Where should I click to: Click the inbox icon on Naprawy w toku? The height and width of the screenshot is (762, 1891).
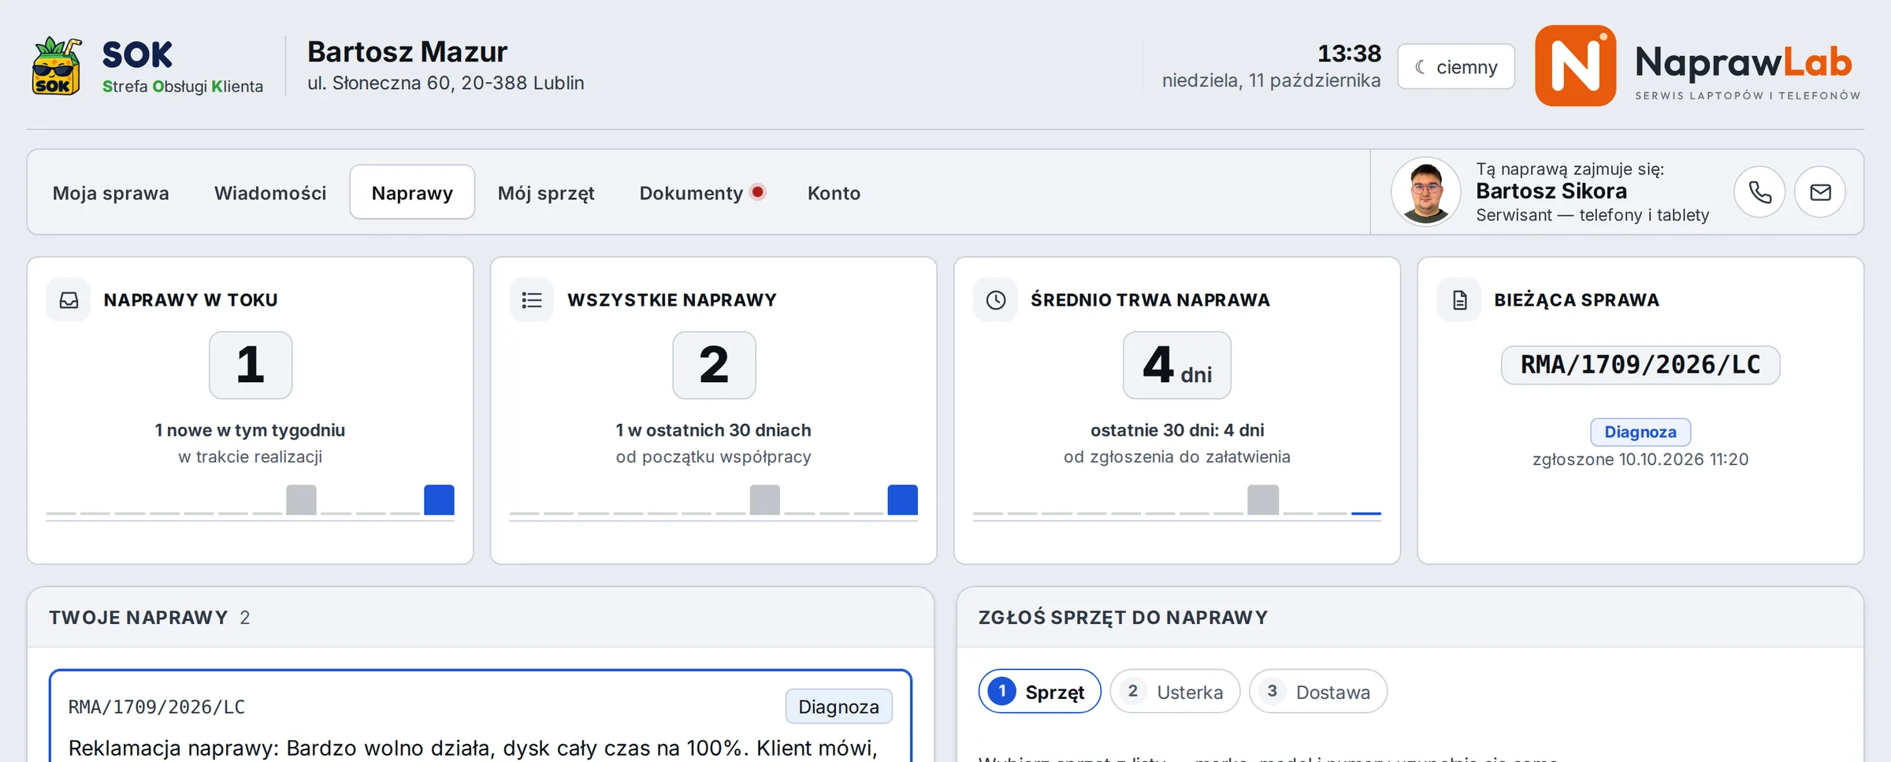[x=69, y=300]
